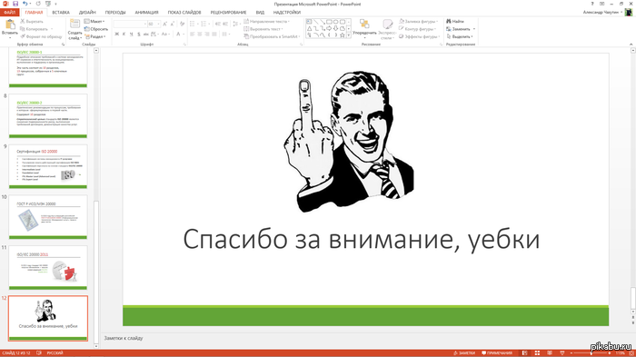This screenshot has width=636, height=357.
Task: Click Преобразовать в SmartArt
Action: (x=273, y=36)
